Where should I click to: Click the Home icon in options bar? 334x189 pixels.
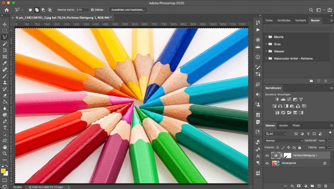point(7,10)
